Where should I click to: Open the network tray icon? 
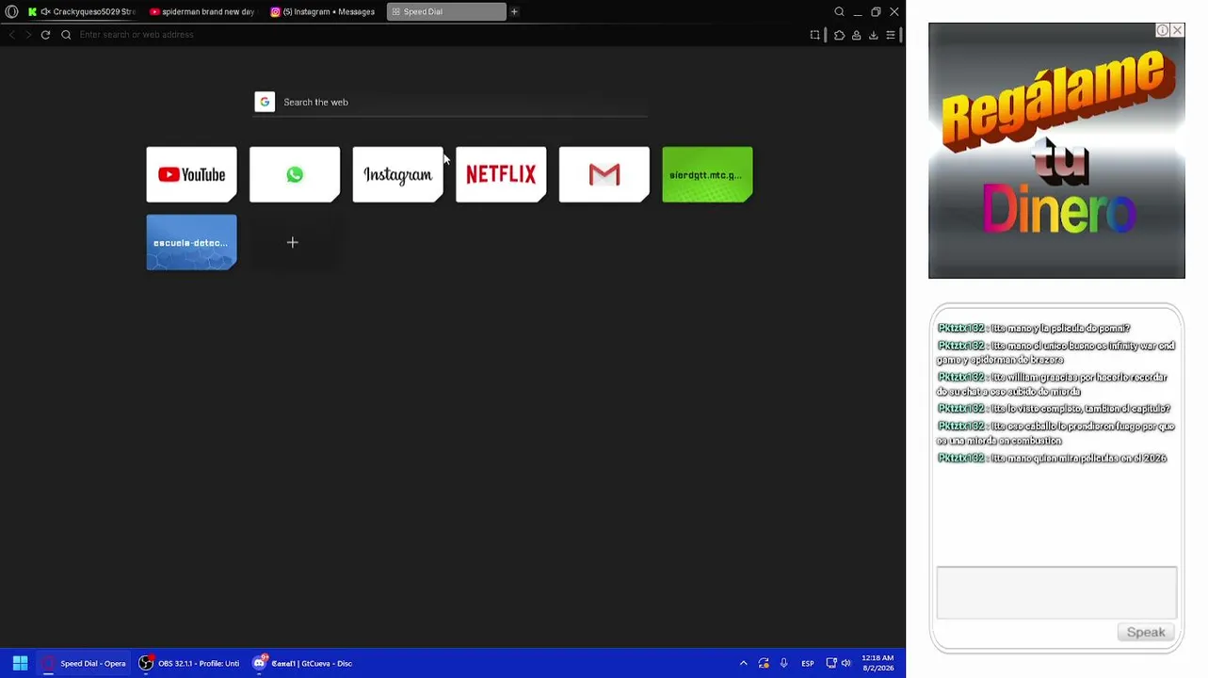click(x=831, y=663)
